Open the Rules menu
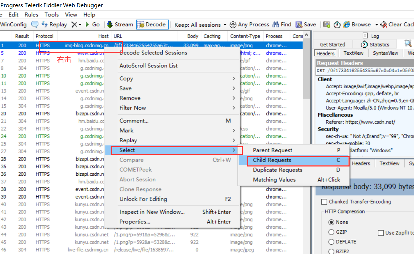Image resolution: width=414 pixels, height=254 pixels. point(31,15)
